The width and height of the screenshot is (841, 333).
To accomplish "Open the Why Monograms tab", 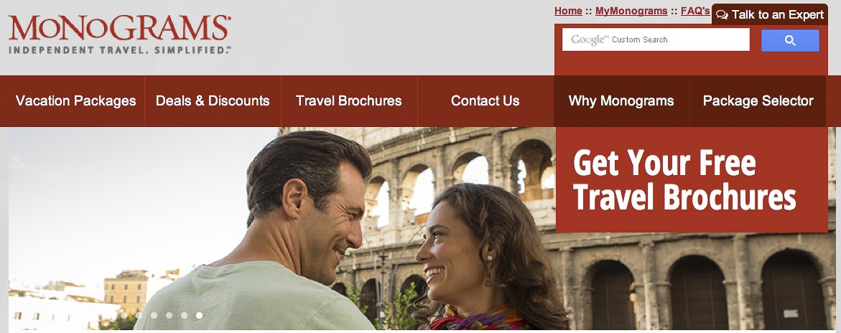I will tap(621, 100).
